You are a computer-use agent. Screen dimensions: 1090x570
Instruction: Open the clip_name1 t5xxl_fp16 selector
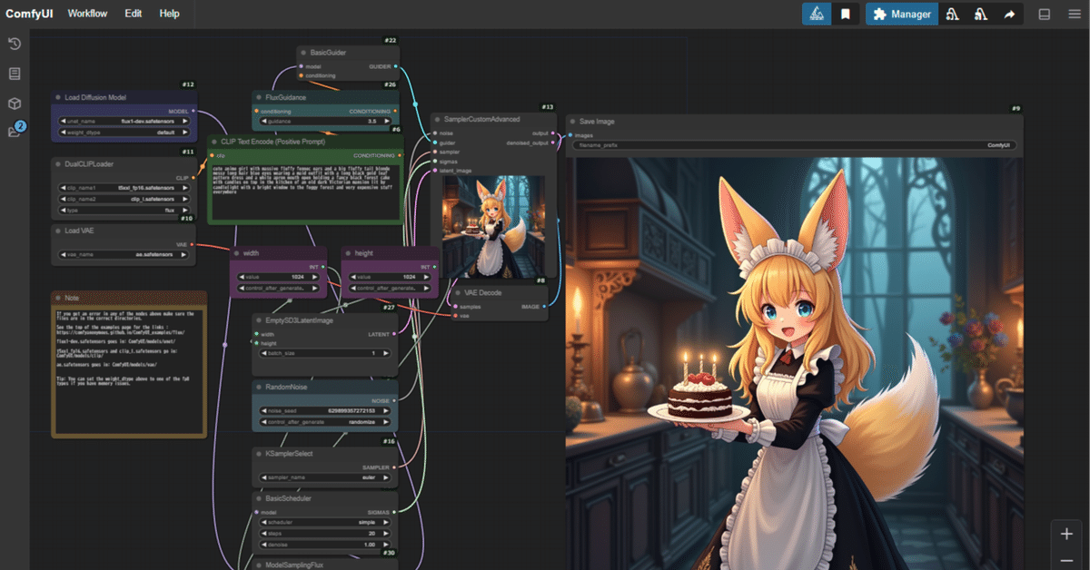(x=125, y=187)
